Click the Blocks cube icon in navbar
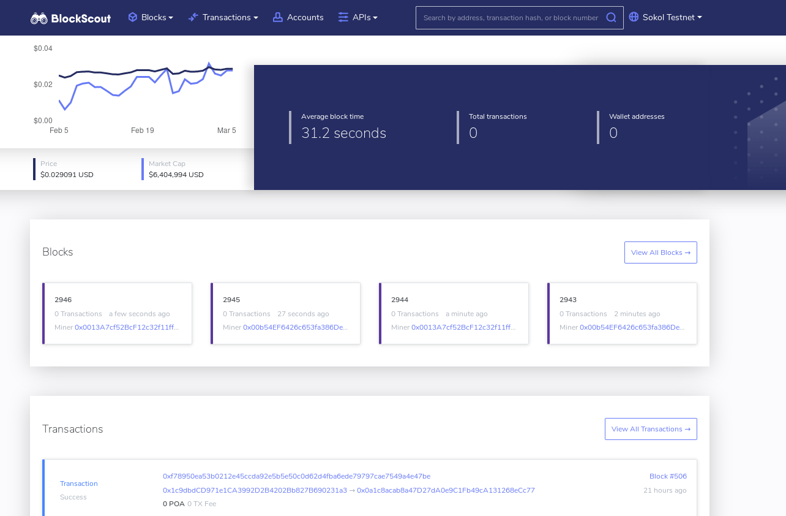This screenshot has height=516, width=786. tap(133, 17)
